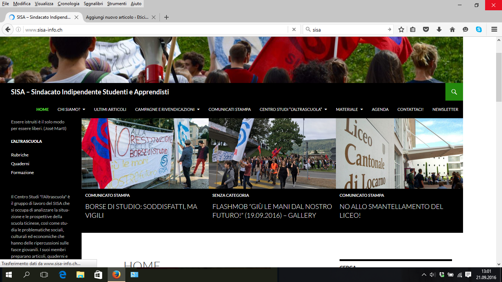Click Liceo Cantonale di Locarno thumbnail
Screen dimensions: 502x282
pos(399,153)
